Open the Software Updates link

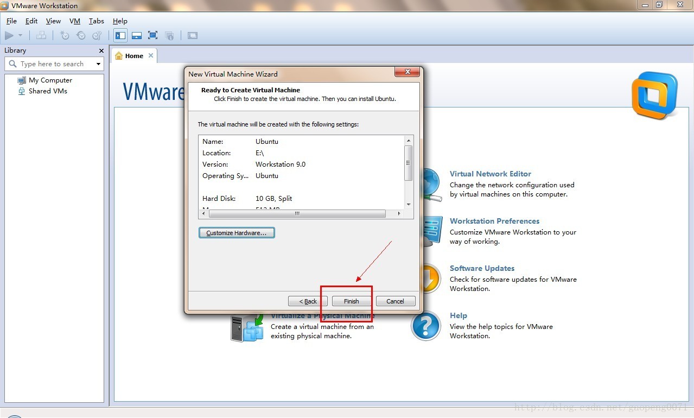482,268
